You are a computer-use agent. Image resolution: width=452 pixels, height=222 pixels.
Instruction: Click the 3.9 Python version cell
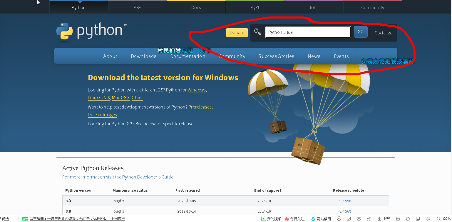(68, 201)
